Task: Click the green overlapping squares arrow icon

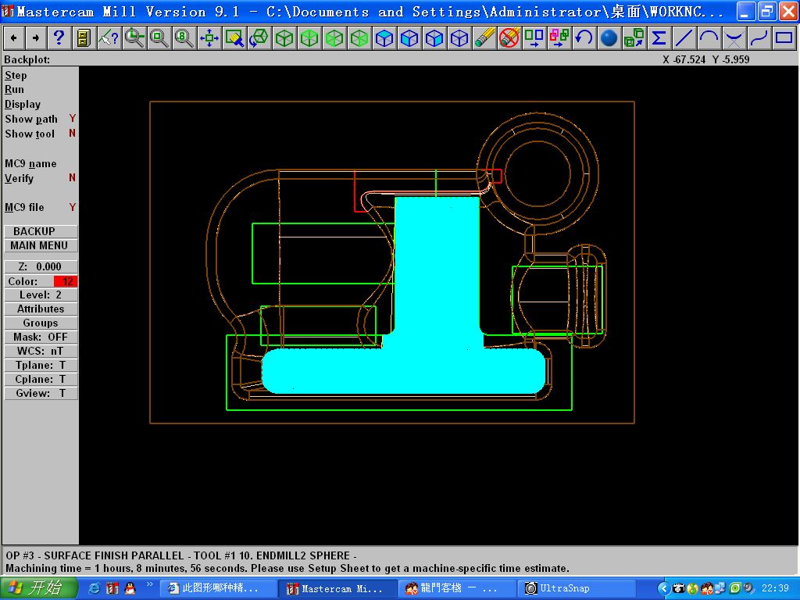Action: [634, 37]
